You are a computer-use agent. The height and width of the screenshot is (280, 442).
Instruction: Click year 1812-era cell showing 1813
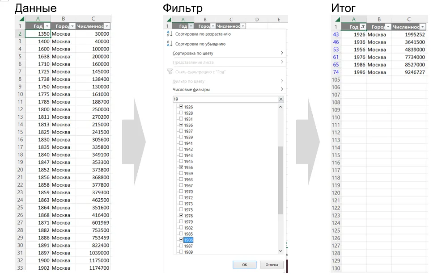pyautogui.click(x=38, y=125)
